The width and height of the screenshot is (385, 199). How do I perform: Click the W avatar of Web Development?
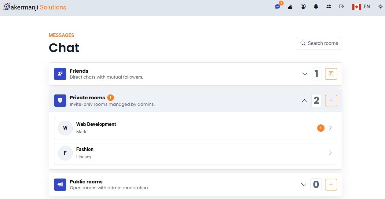65,128
